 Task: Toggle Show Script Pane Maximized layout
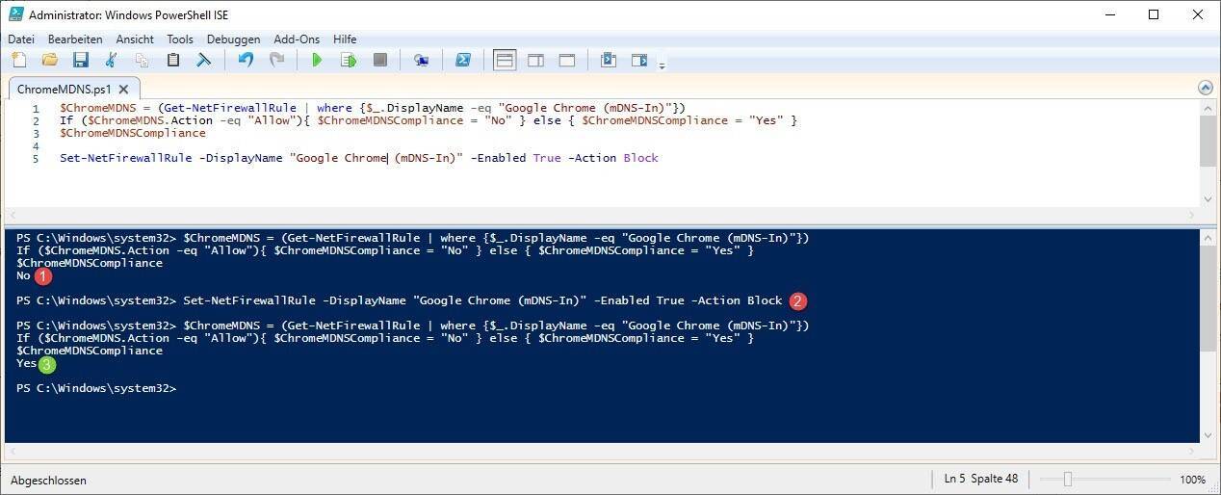[x=567, y=60]
